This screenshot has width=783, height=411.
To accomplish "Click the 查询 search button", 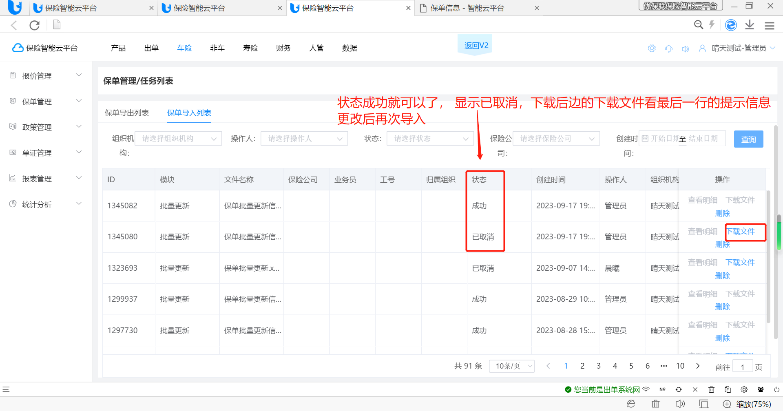I will pos(748,139).
